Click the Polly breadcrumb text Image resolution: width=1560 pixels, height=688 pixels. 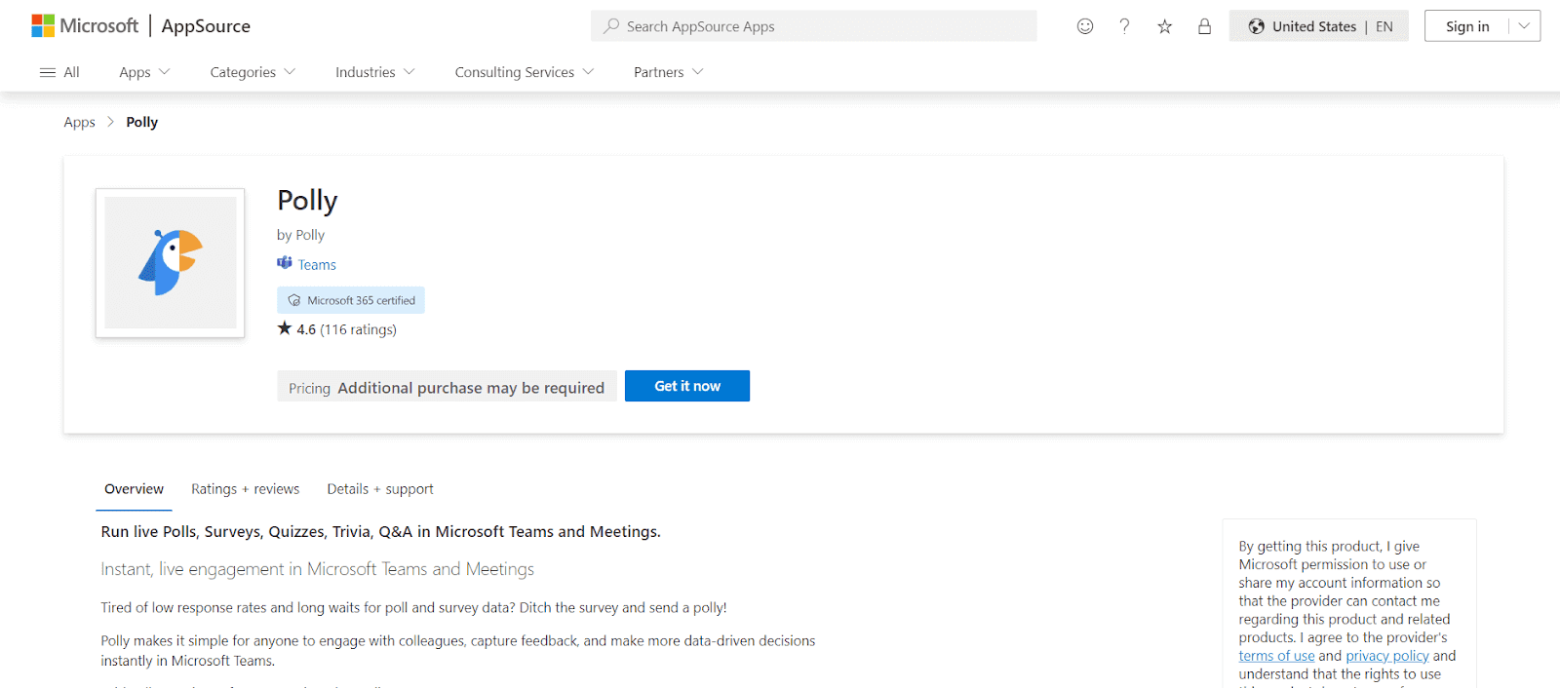pyautogui.click(x=141, y=122)
